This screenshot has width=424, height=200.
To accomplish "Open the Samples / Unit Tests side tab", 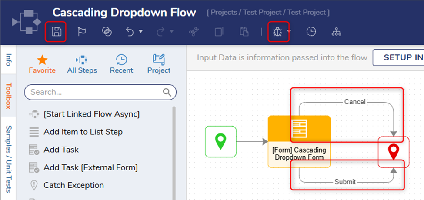I will 8,158.
